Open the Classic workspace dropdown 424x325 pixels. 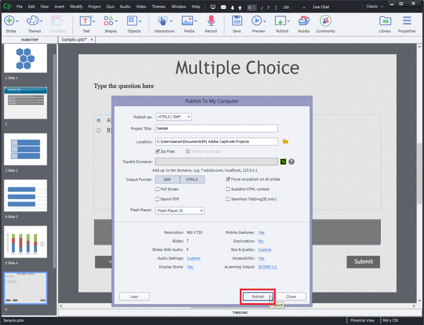374,6
